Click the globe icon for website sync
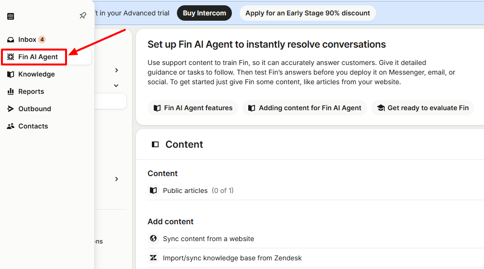484x269 pixels. tap(153, 238)
